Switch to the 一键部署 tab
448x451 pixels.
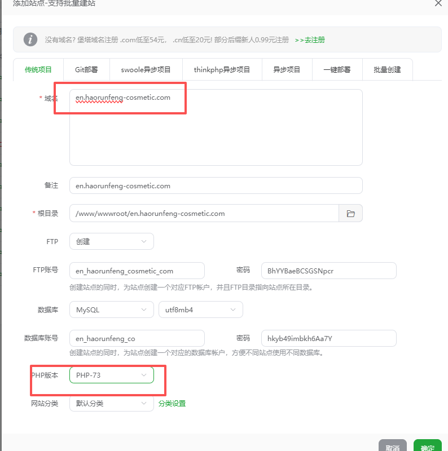[337, 69]
